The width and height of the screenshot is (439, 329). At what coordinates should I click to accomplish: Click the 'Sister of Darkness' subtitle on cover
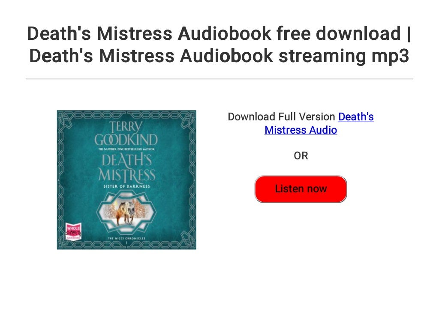coord(126,186)
